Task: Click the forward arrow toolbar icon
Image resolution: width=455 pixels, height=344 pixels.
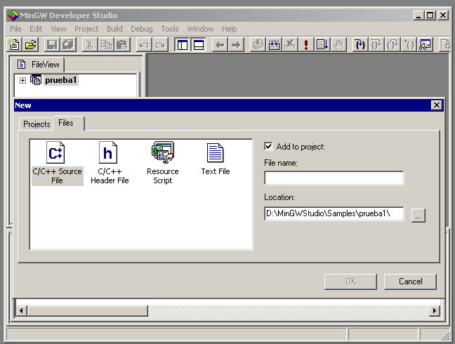Action: coord(236,45)
